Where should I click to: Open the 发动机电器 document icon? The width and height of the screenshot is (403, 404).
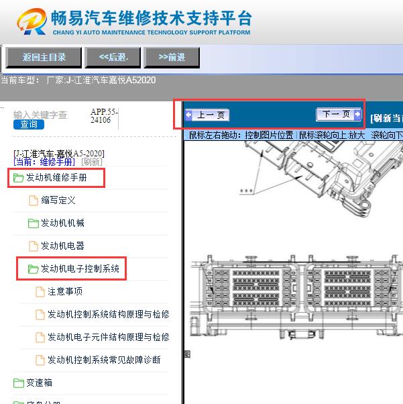point(34,246)
